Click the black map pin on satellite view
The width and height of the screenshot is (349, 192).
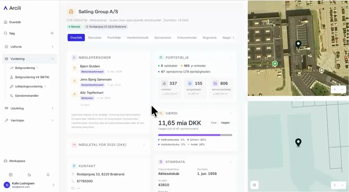(x=298, y=44)
